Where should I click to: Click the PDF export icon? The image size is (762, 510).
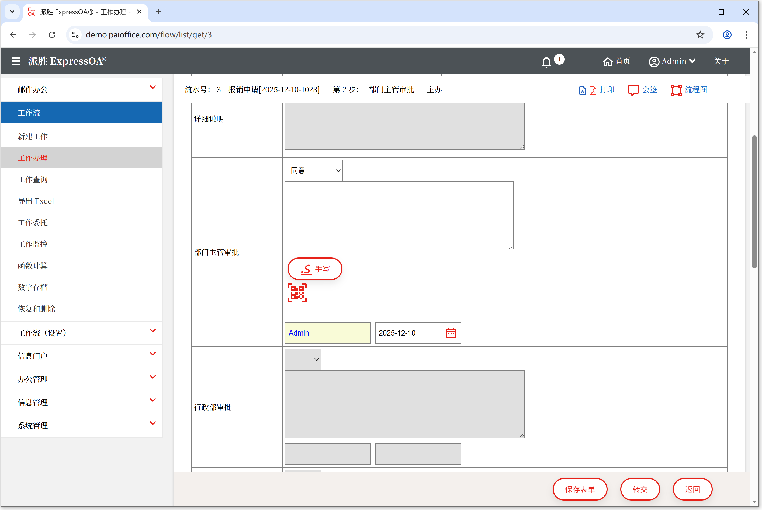pyautogui.click(x=593, y=90)
